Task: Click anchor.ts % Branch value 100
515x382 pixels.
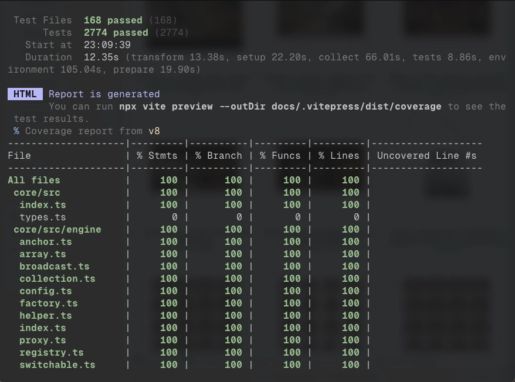Action: click(x=233, y=242)
